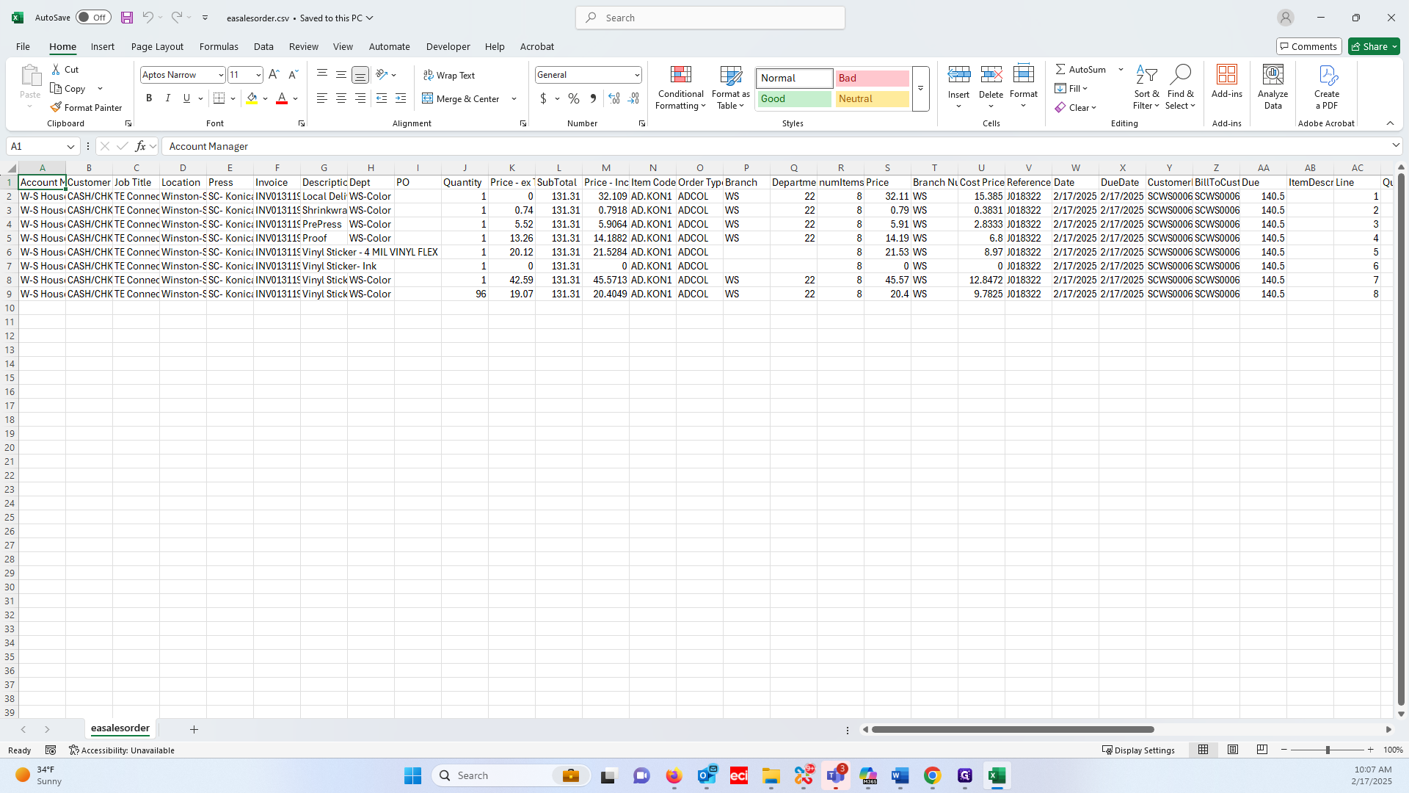Click the Cut scissors icon
Viewport: 1409px width, 793px height.
57,69
